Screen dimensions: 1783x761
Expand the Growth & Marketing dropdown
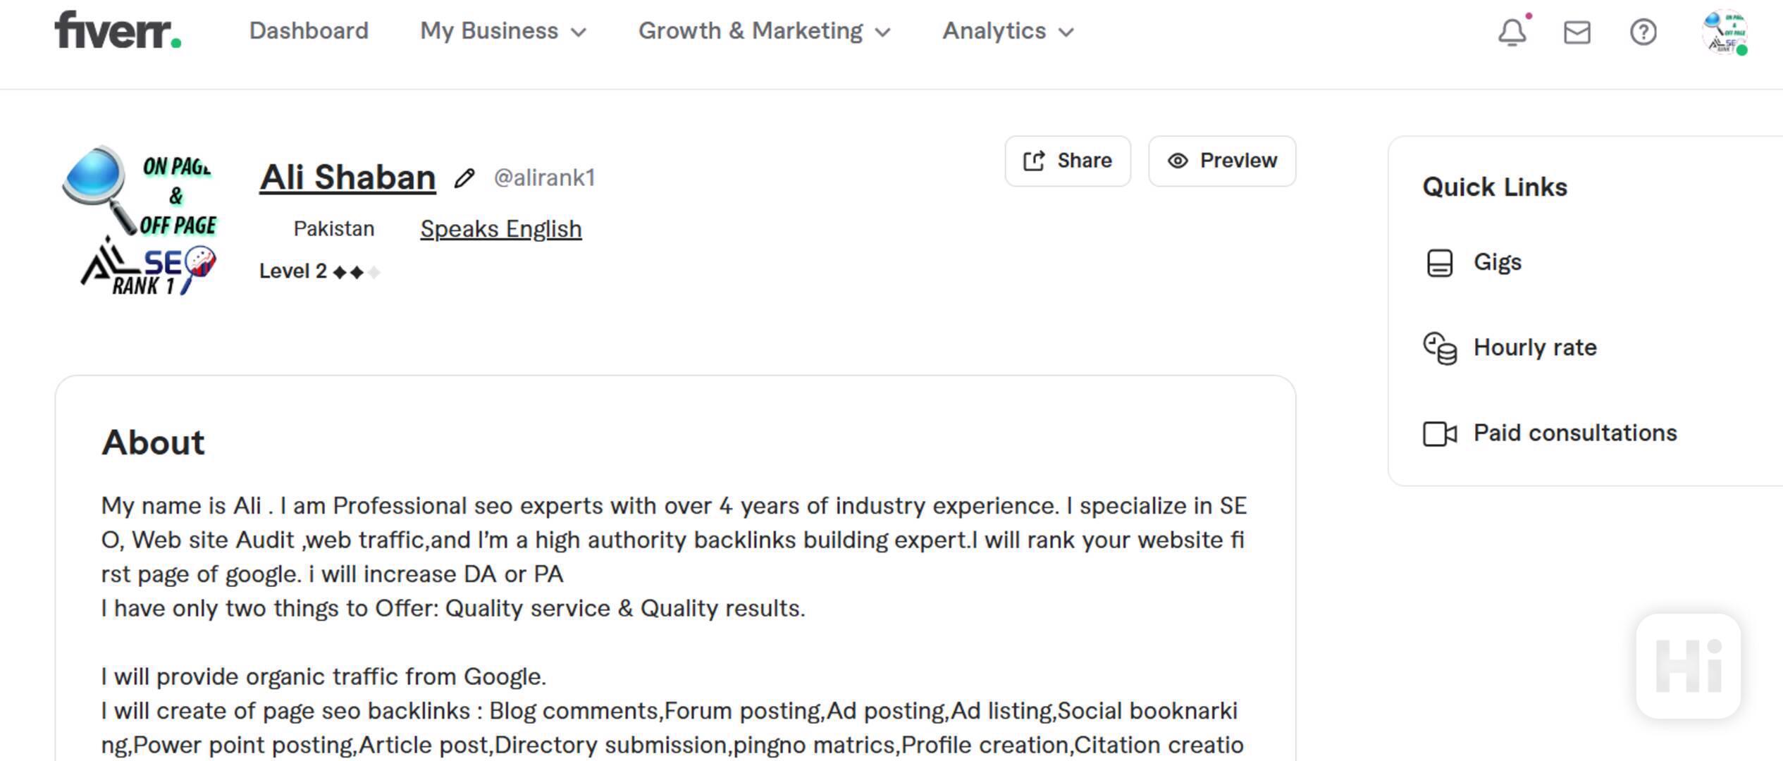[x=765, y=31]
